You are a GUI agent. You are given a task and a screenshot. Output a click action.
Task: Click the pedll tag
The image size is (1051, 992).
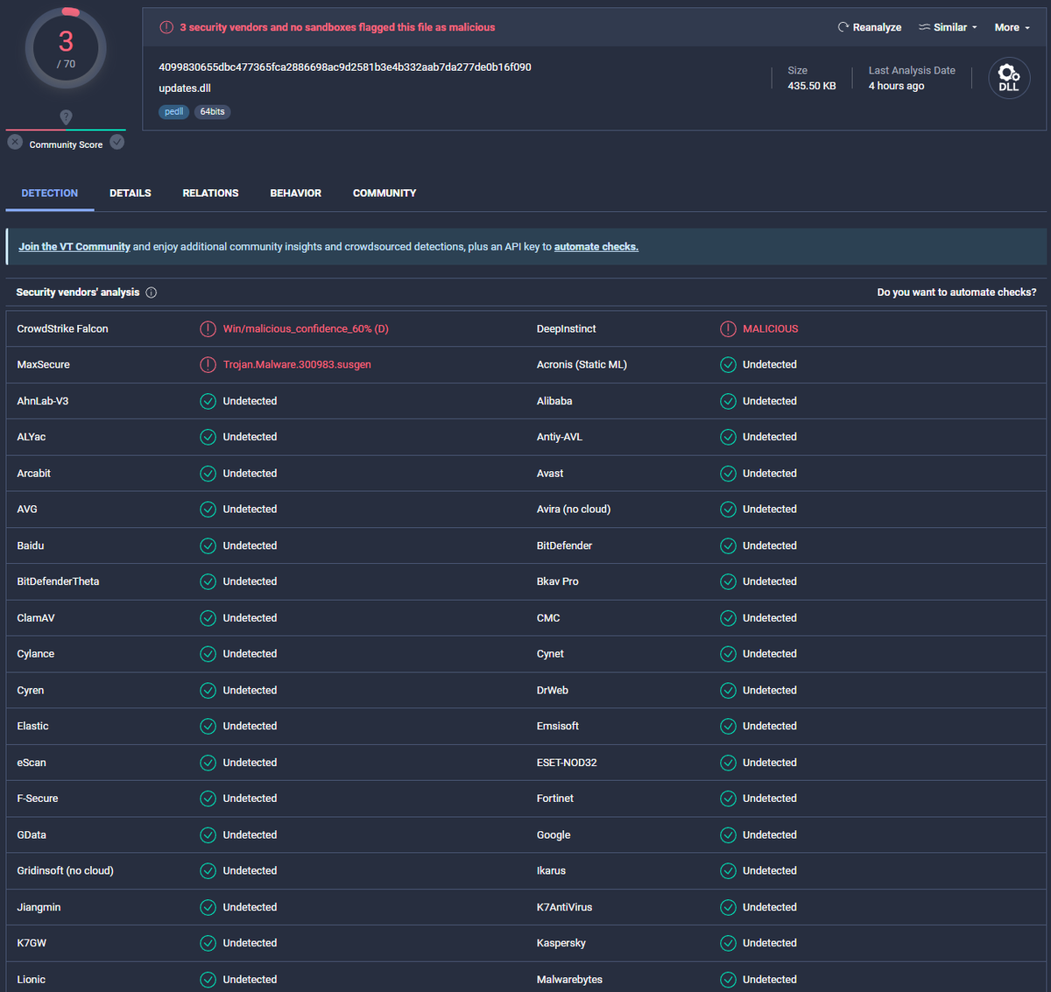pos(174,111)
